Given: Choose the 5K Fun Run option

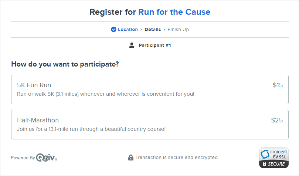Looking at the screenshot, I should 150,89.
